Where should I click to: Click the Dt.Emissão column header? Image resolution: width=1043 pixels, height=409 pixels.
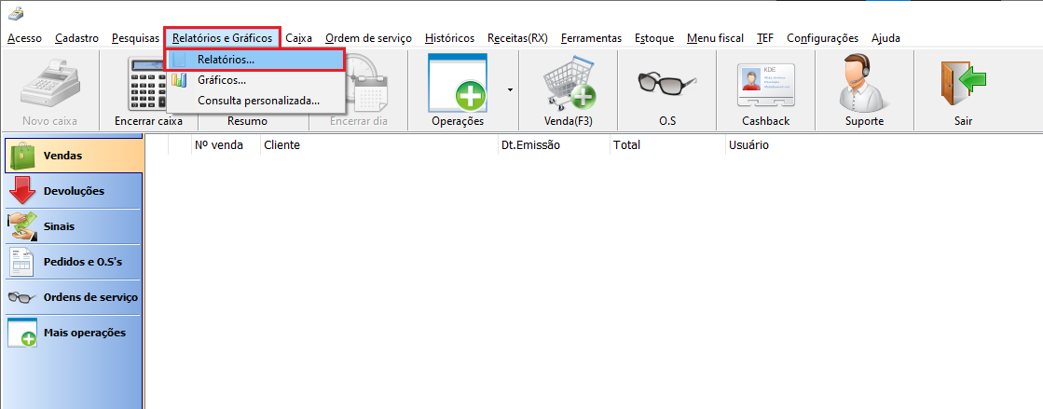point(553,145)
